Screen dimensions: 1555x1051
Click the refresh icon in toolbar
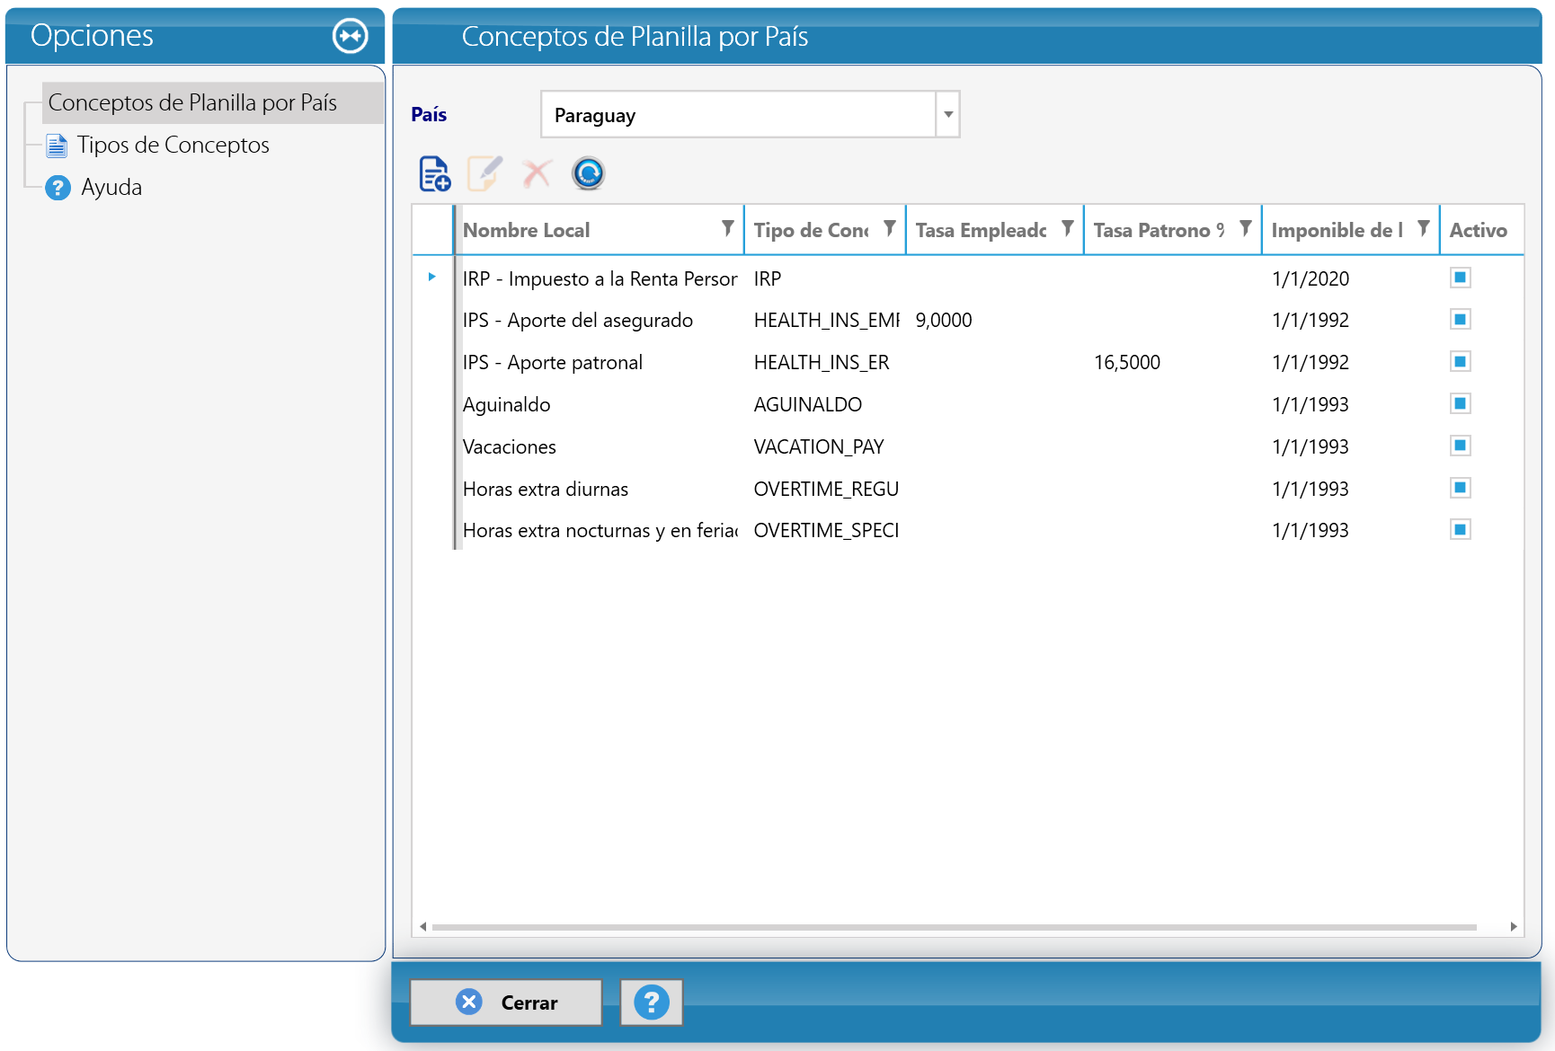pos(589,173)
